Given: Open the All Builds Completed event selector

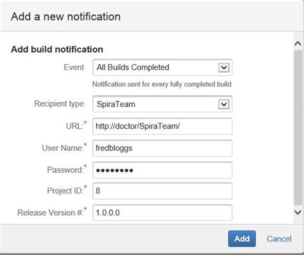Looking at the screenshot, I should [162, 67].
